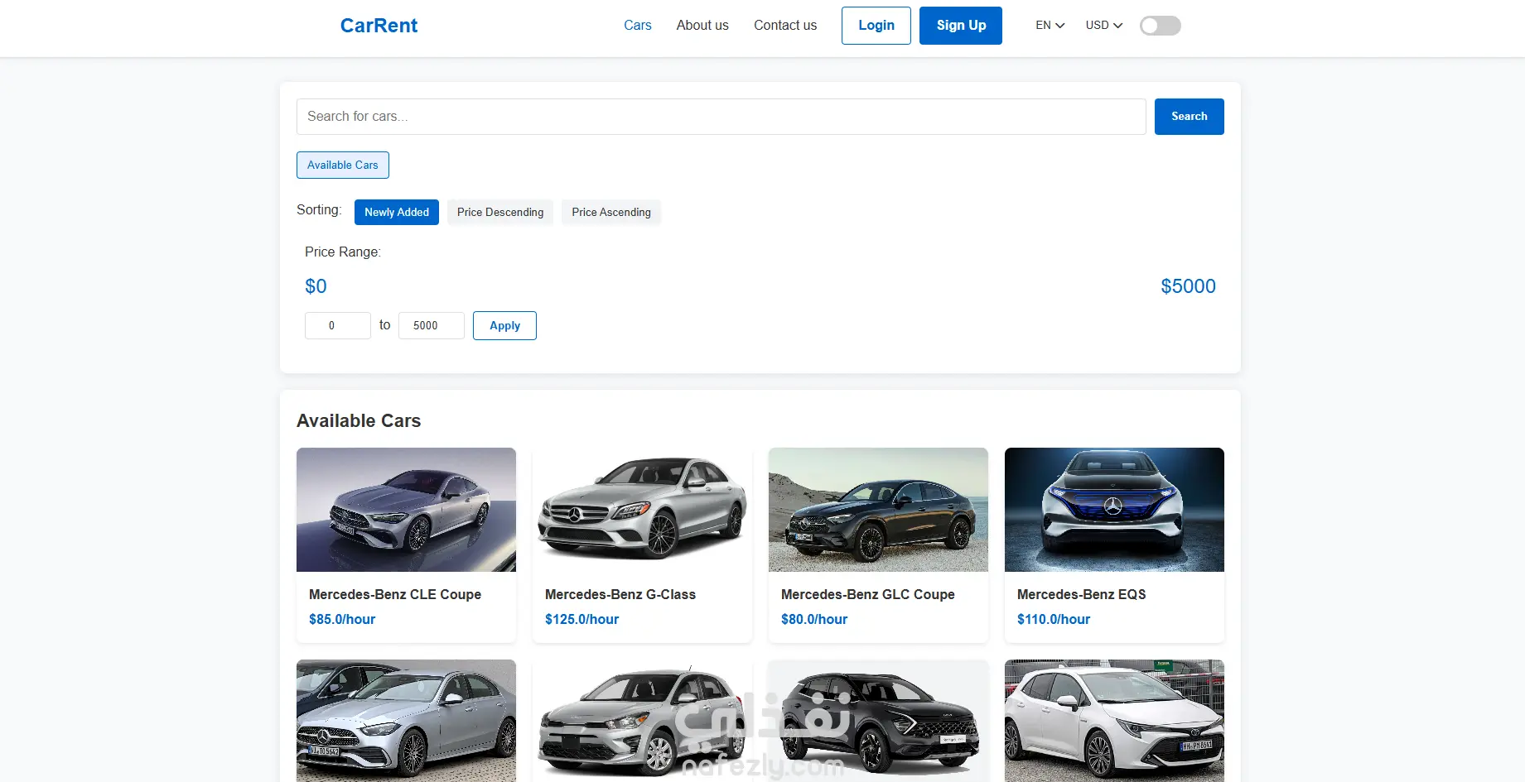The image size is (1525, 782).
Task: Click the blue Search button
Action: point(1190,117)
